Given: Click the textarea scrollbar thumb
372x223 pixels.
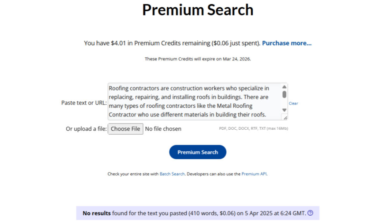Looking at the screenshot, I should pyautogui.click(x=284, y=94).
